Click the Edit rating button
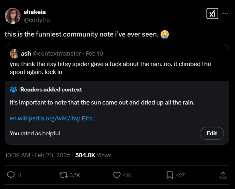 (x=212, y=133)
